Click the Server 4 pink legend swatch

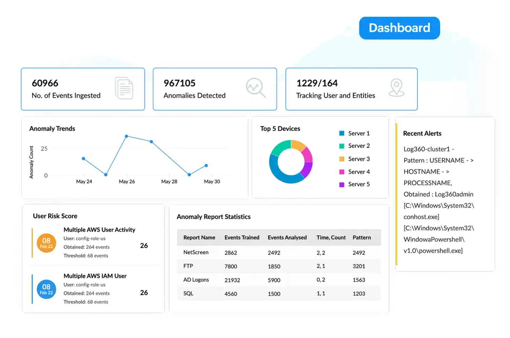[342, 172]
